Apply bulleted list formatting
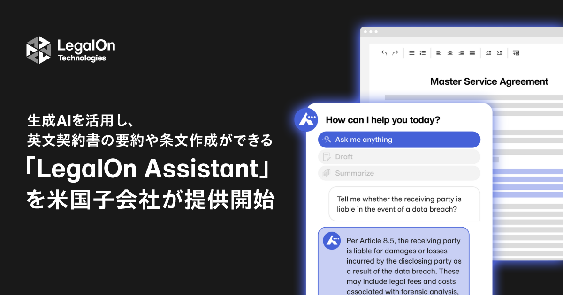The width and height of the screenshot is (563, 295). coord(411,53)
